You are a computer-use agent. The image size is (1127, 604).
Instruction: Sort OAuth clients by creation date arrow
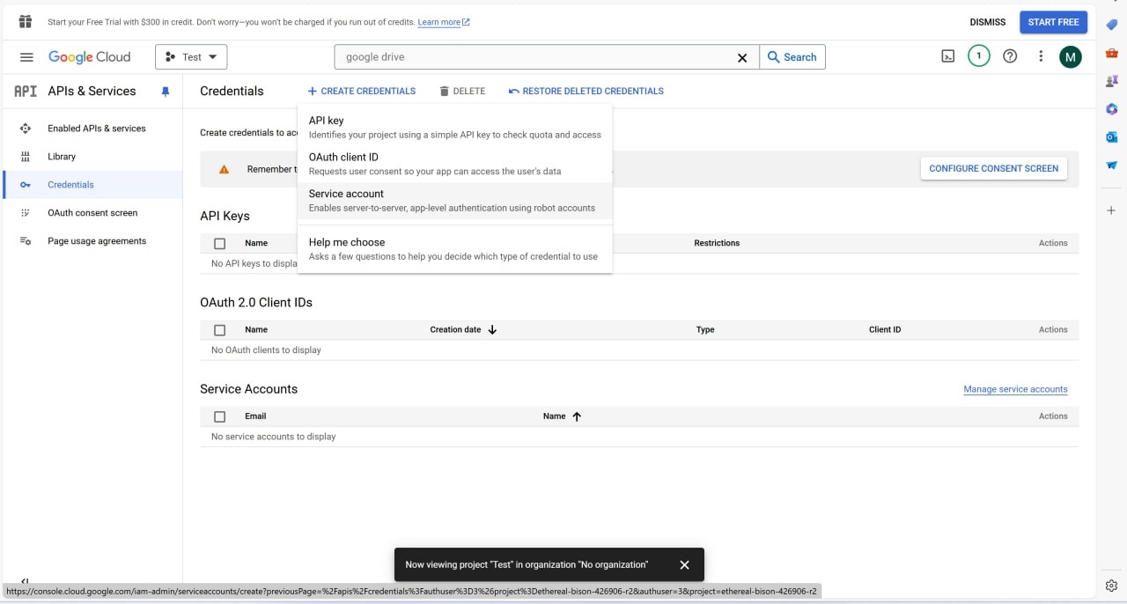point(492,329)
